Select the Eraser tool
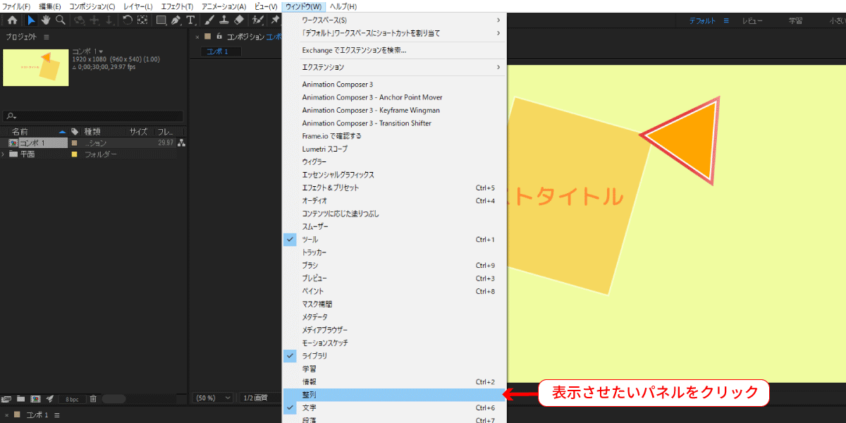 [x=238, y=20]
